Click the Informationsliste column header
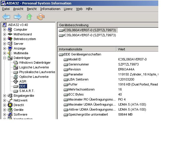The height and width of the screenshot is (151, 189). click(87, 49)
